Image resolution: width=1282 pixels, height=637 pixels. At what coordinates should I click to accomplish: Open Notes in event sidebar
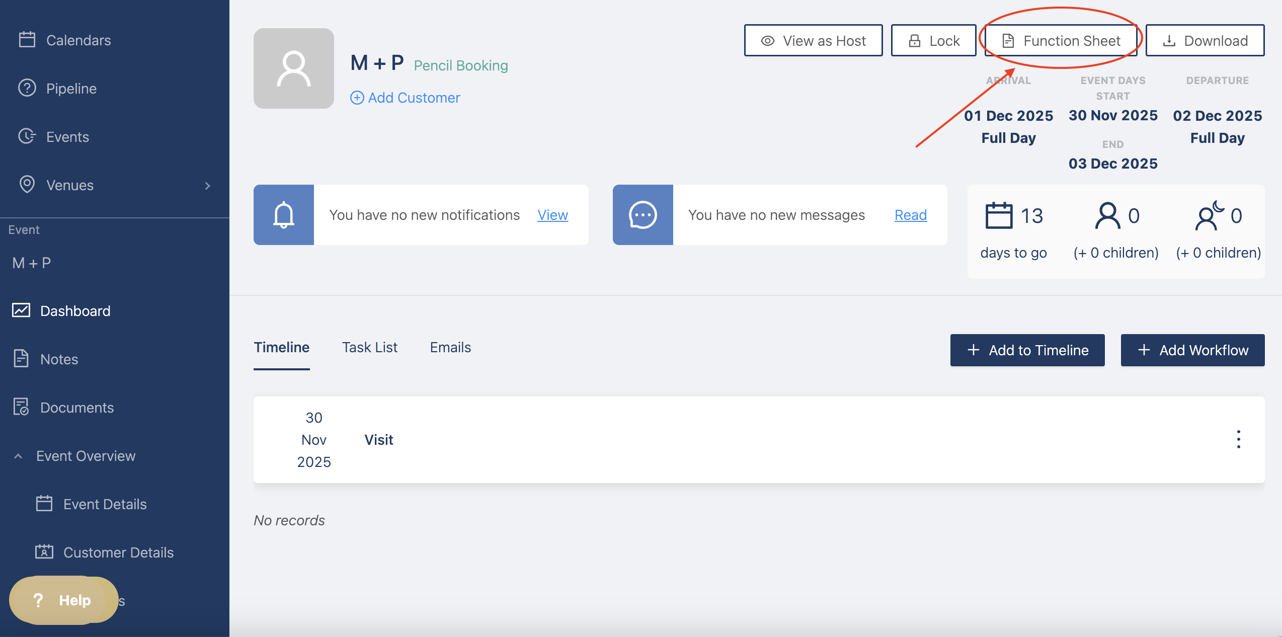(59, 359)
